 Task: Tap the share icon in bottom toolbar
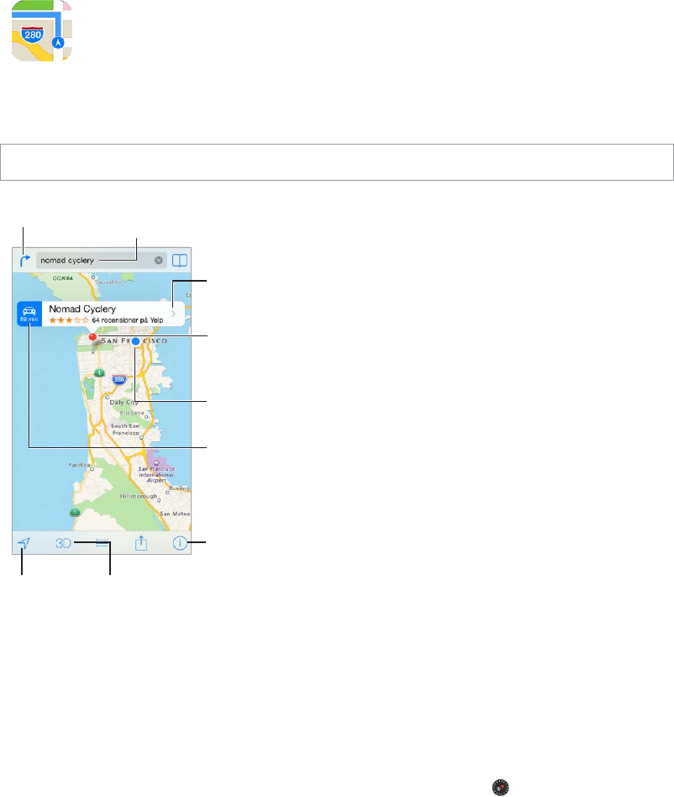pos(141,543)
